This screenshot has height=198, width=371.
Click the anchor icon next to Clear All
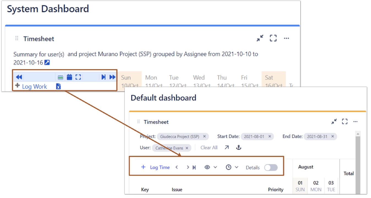click(x=239, y=148)
